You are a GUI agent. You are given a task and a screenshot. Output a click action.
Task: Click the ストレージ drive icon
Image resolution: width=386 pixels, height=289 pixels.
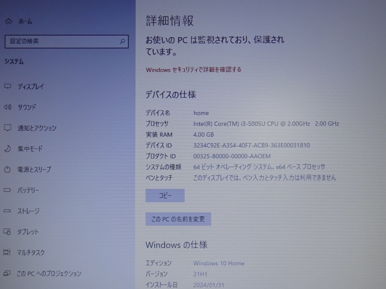7,211
